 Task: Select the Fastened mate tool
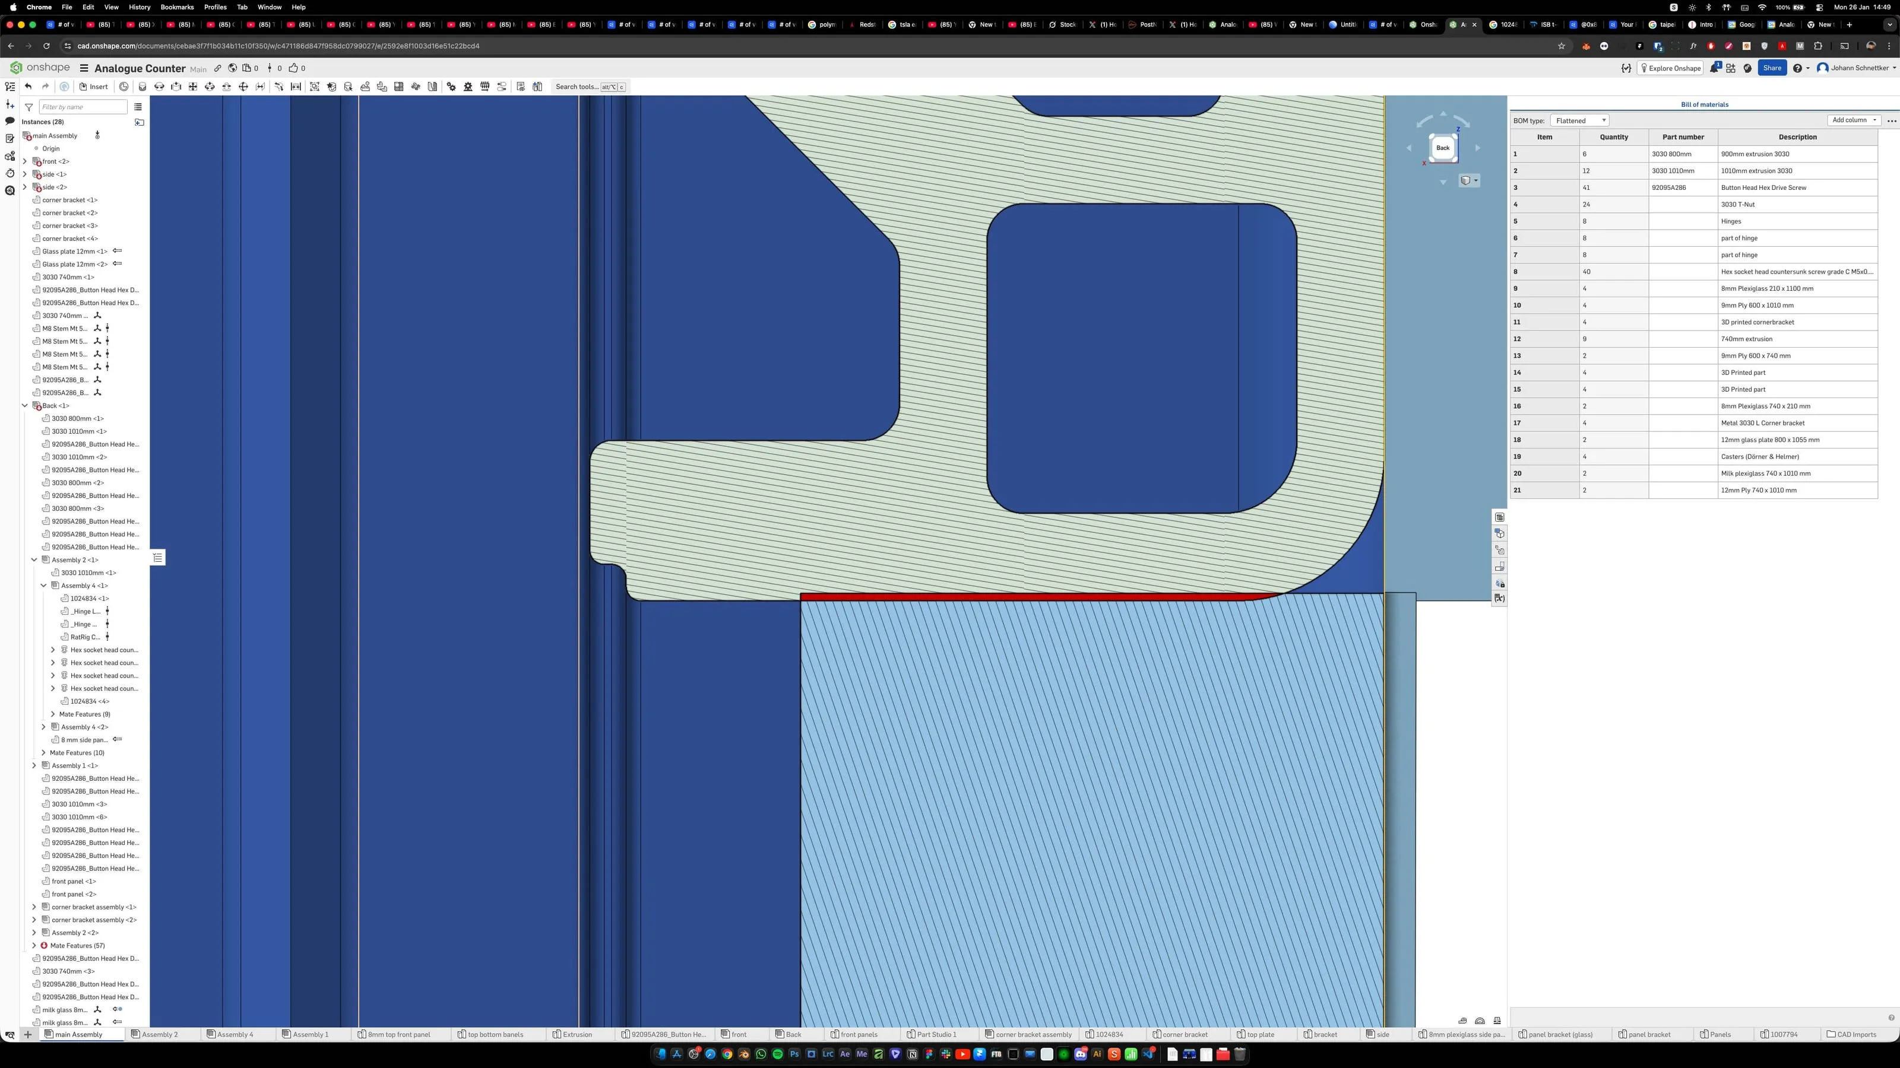(x=142, y=86)
